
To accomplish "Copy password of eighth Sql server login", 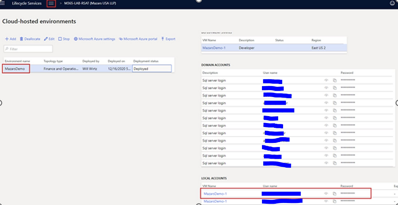I will 335,133.
